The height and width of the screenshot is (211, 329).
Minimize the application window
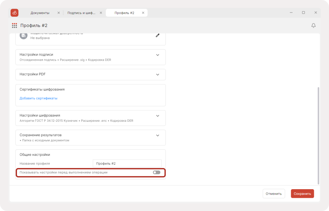(x=291, y=13)
